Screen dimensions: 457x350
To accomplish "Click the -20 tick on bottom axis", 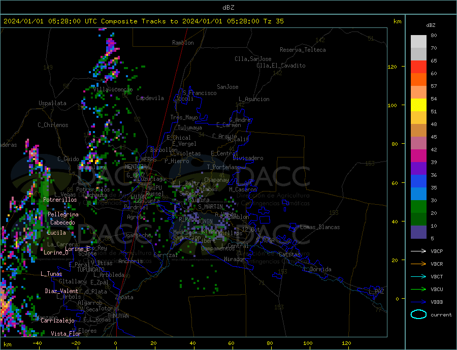I will [76, 343].
